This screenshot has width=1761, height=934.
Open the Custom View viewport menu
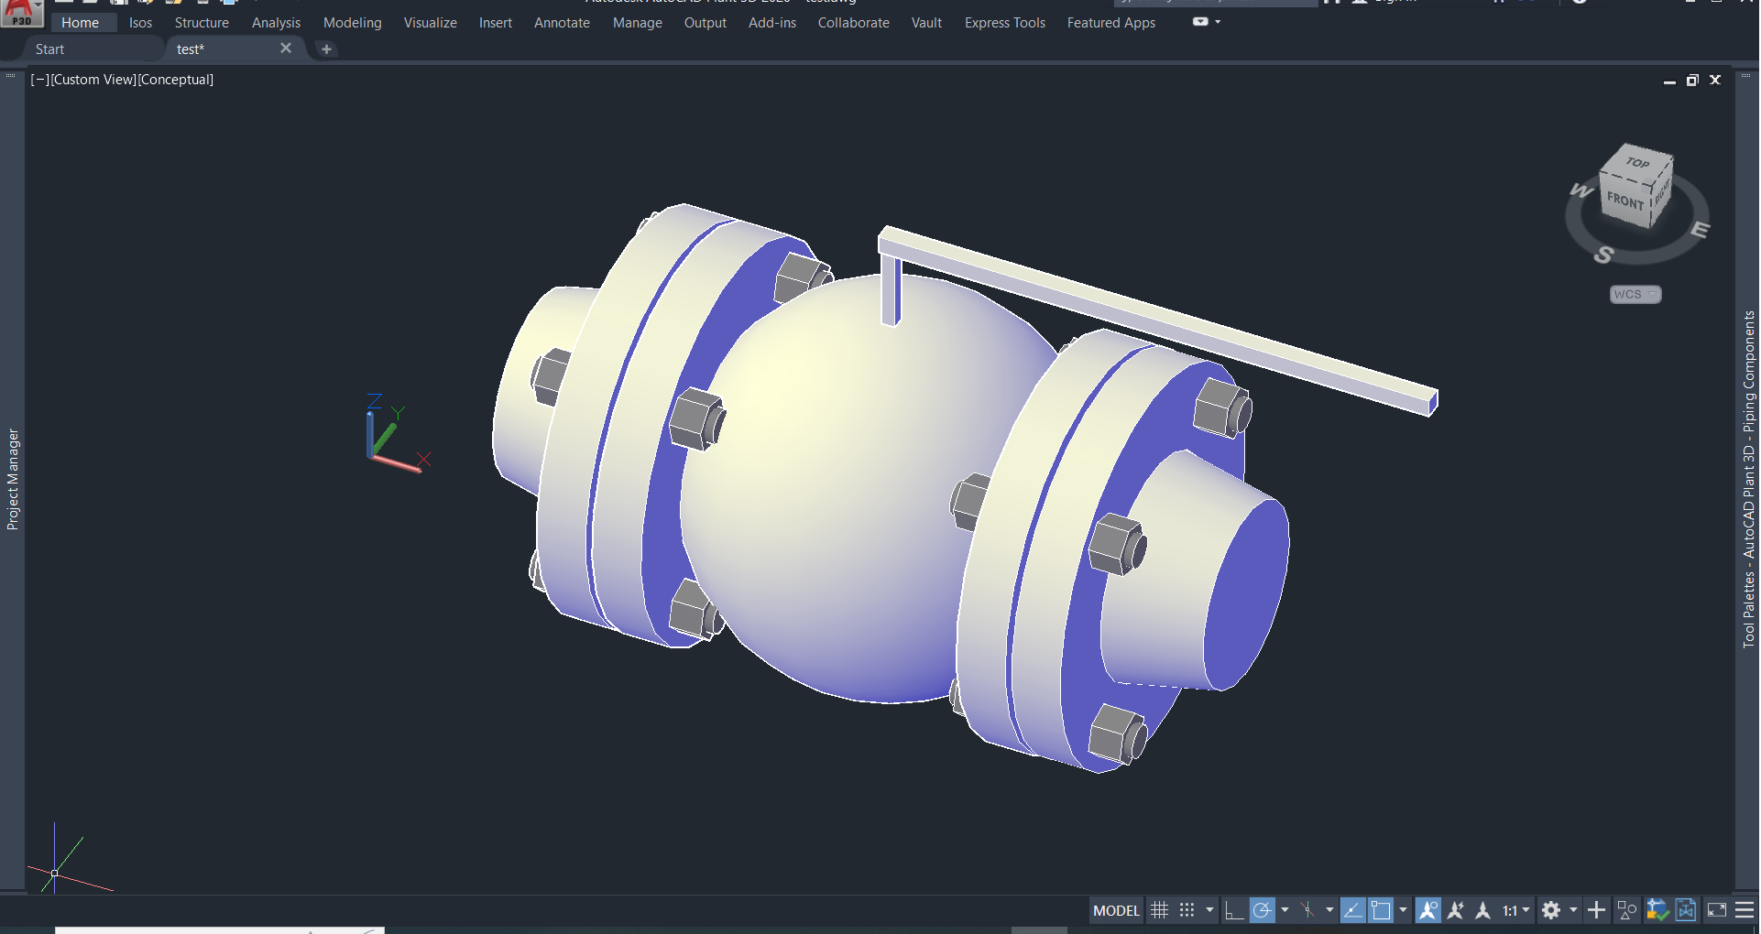93,80
